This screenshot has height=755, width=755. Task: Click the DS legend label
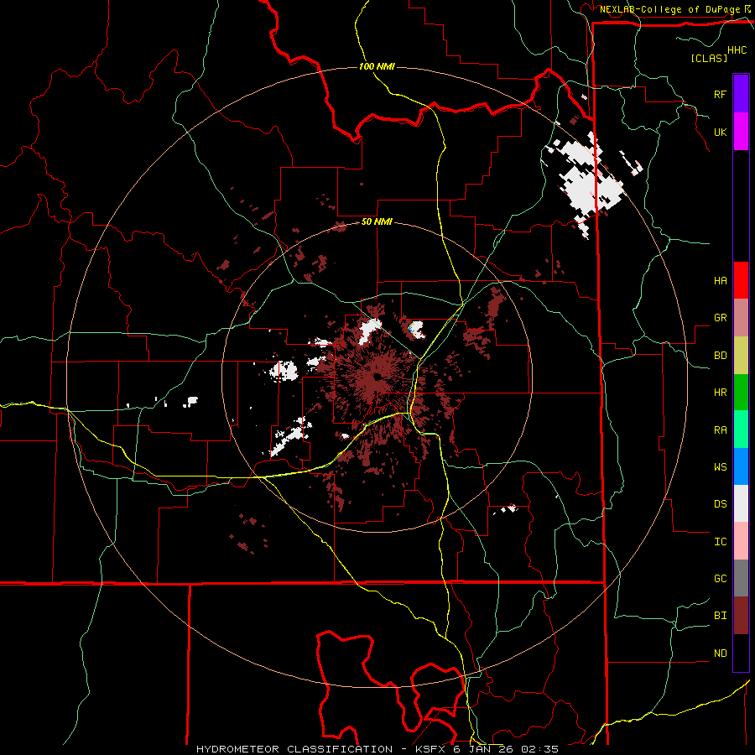720,504
